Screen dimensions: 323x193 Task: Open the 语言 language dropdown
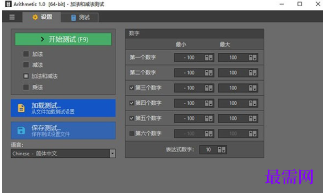click(x=63, y=153)
